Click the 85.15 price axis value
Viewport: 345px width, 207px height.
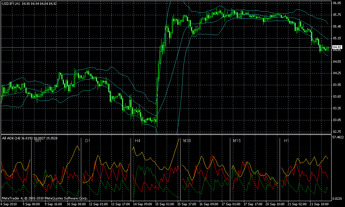[x=337, y=38]
